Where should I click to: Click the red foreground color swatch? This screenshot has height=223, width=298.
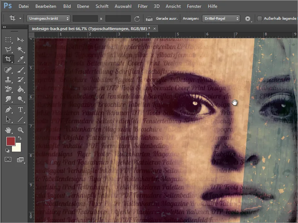pyautogui.click(x=11, y=141)
